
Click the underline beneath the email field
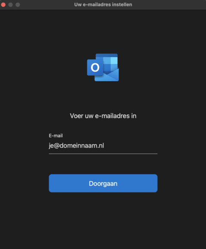103,154
